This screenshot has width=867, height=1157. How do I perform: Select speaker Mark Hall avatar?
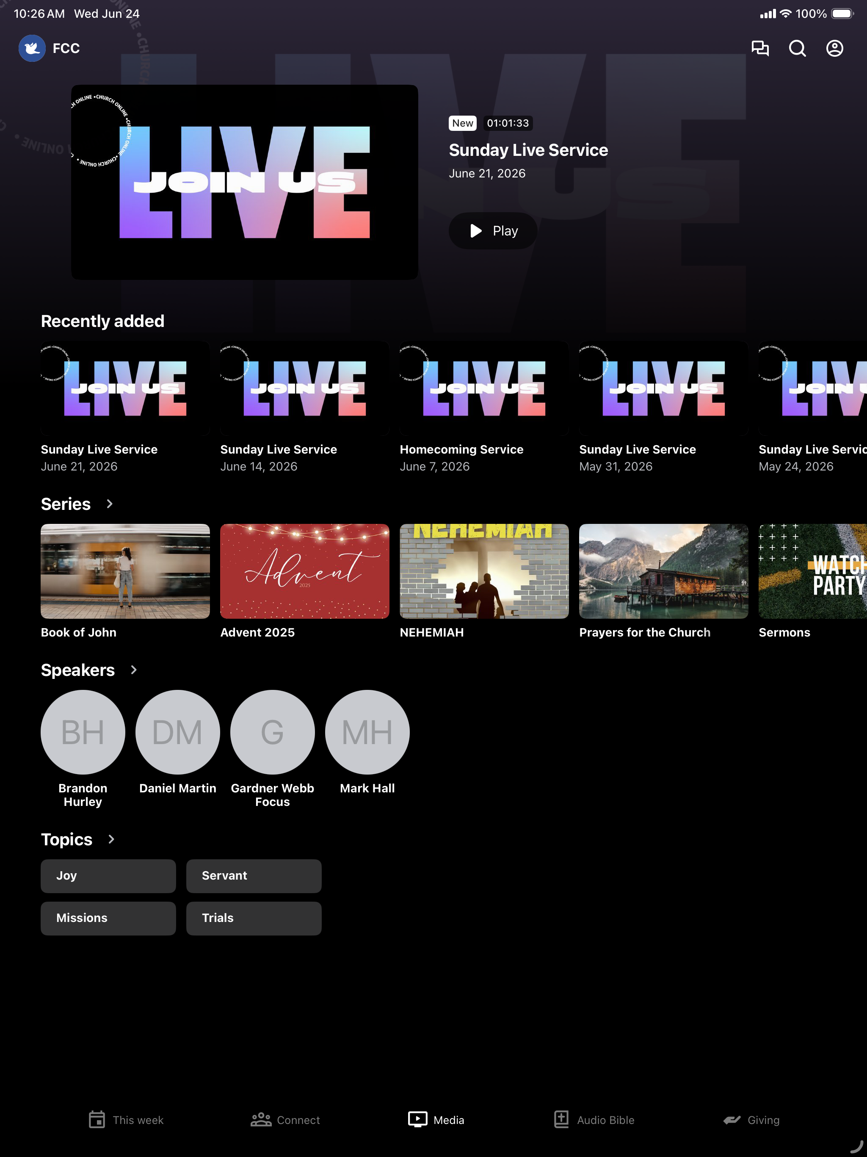(367, 732)
